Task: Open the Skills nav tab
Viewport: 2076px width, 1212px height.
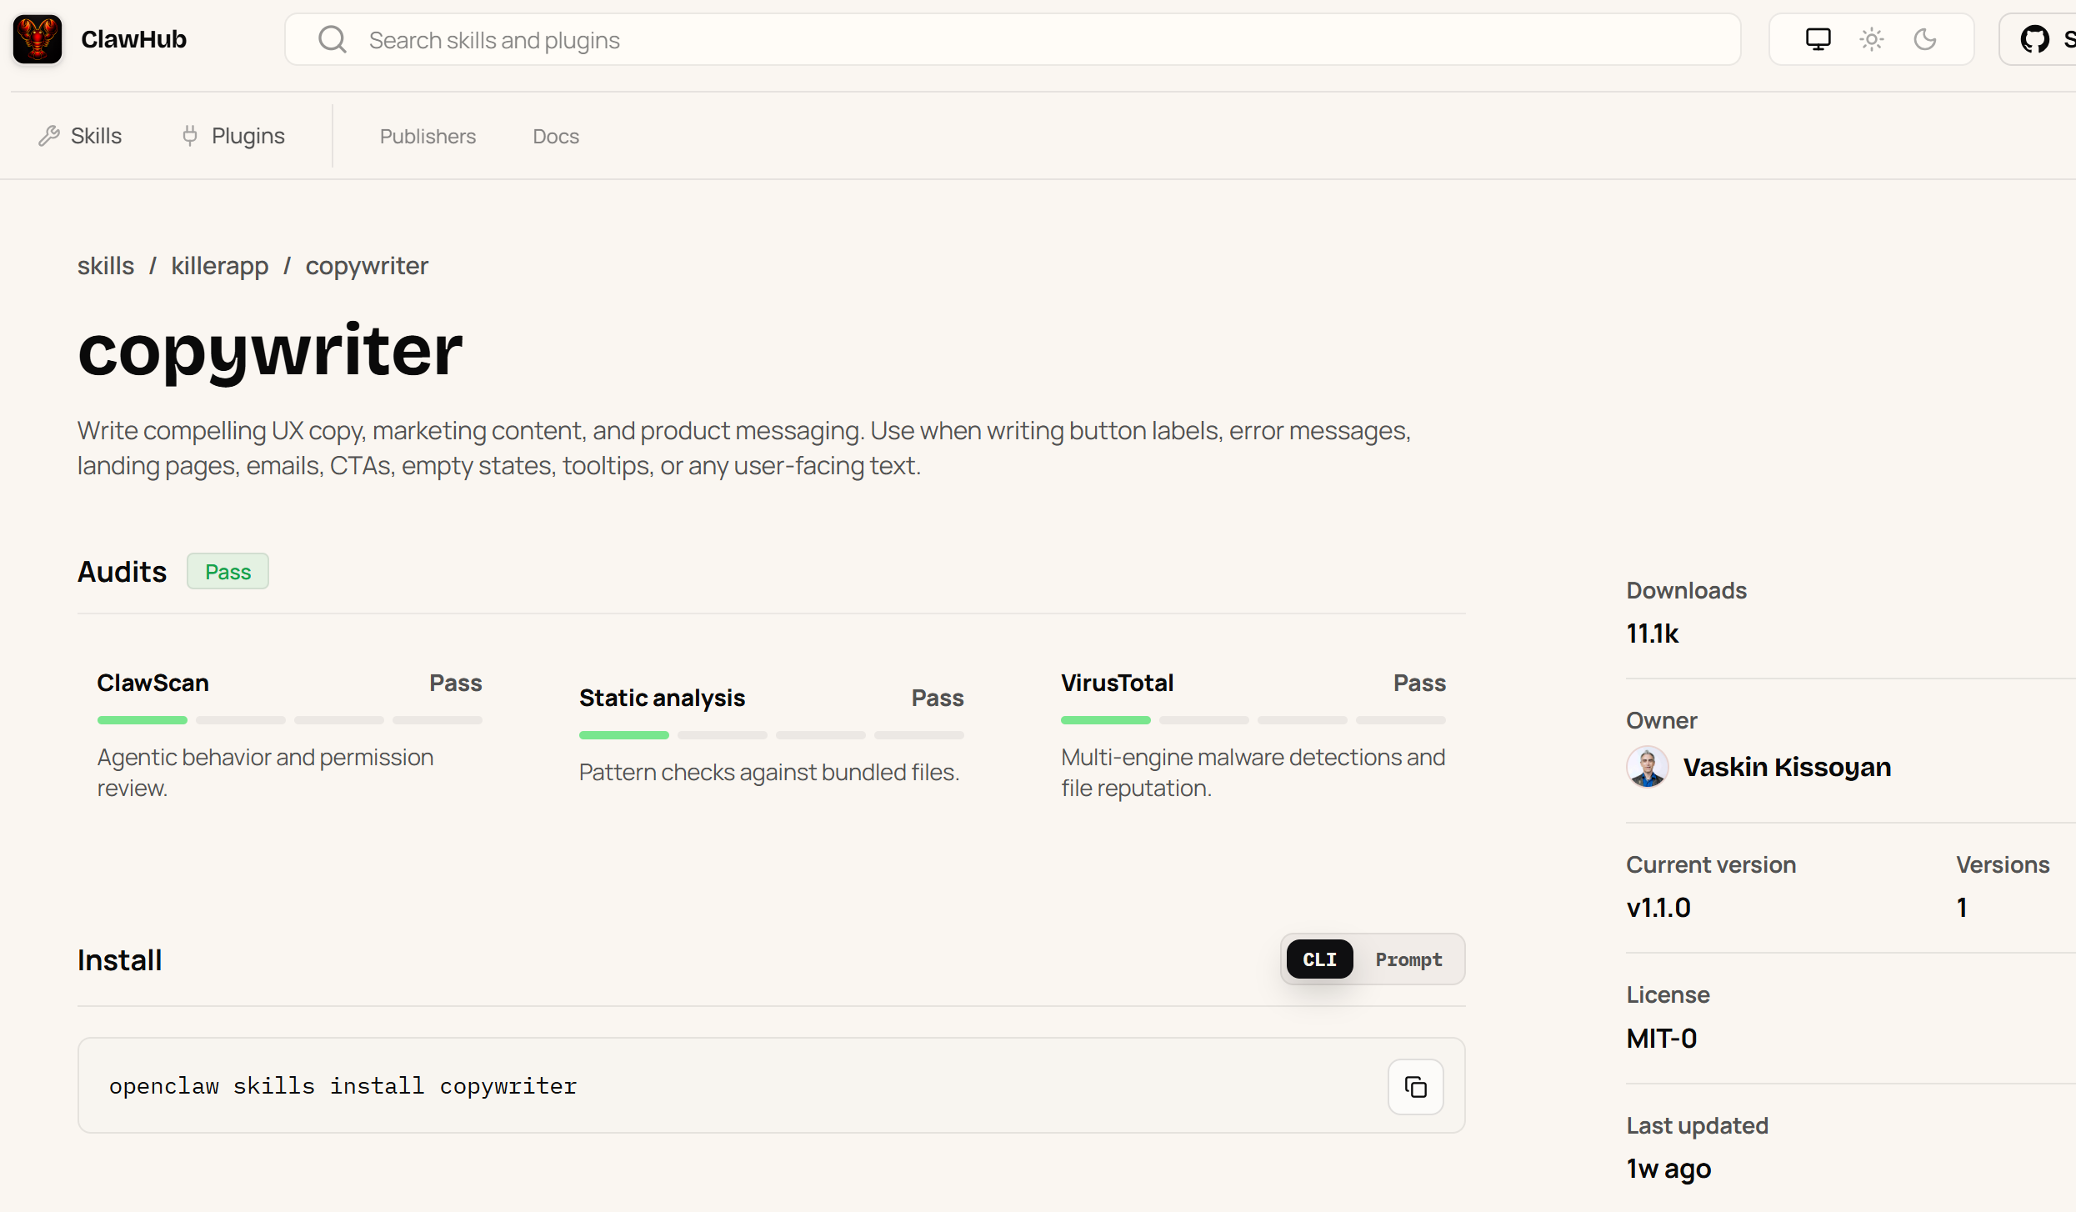Action: (x=81, y=136)
